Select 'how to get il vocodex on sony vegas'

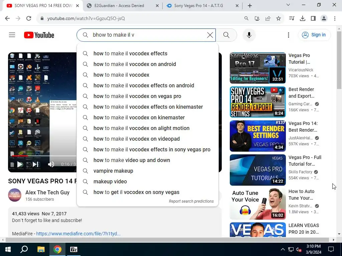(147, 192)
